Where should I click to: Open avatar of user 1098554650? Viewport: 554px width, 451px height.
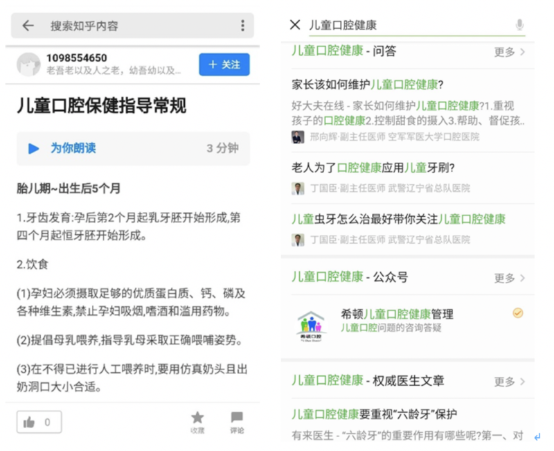(x=28, y=64)
